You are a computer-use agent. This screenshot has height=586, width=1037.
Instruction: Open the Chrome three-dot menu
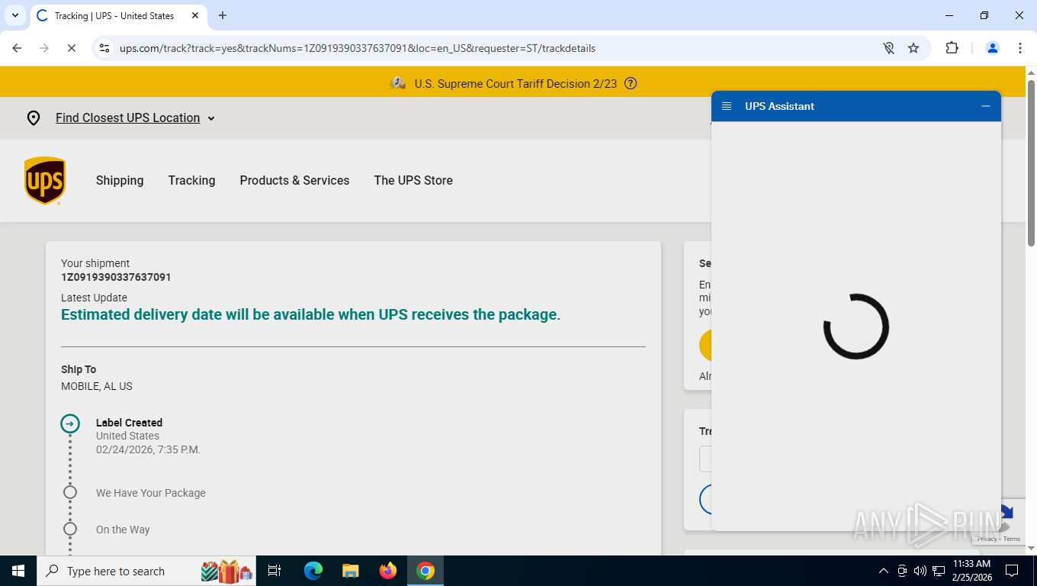1020,48
